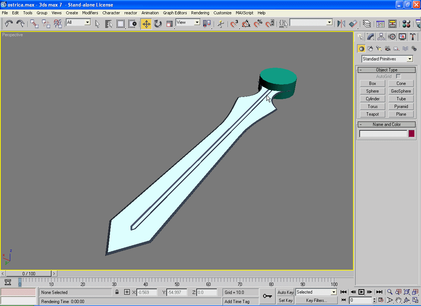Collapse the Object Type rollout
The height and width of the screenshot is (306, 421).
(x=387, y=70)
